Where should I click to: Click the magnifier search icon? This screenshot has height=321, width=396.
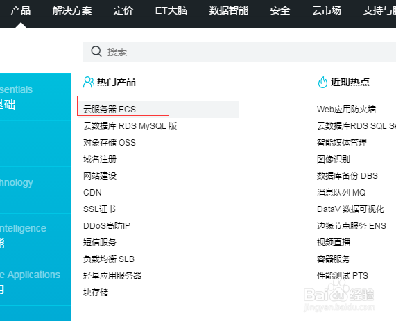pos(96,51)
